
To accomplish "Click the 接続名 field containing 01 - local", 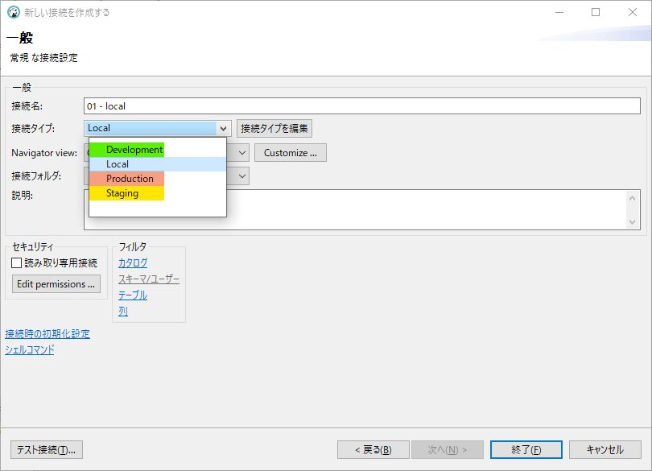I will pos(361,106).
